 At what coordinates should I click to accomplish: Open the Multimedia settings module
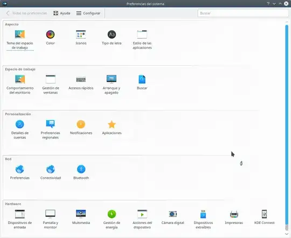tap(81, 217)
